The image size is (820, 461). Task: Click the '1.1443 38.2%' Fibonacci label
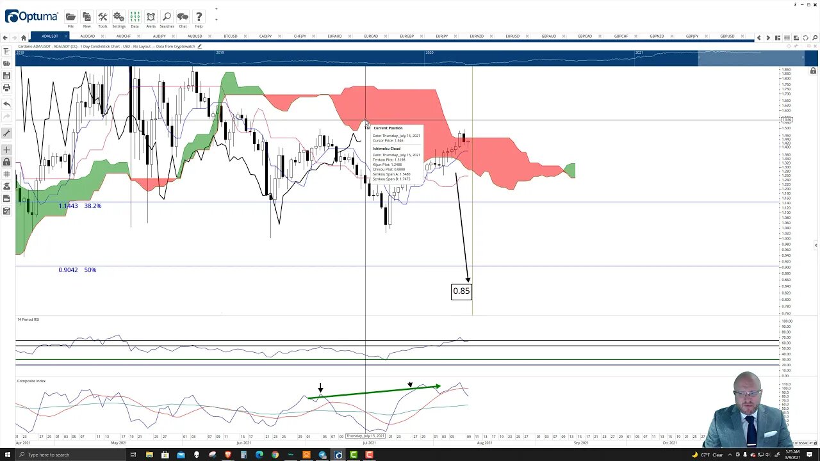coord(80,206)
